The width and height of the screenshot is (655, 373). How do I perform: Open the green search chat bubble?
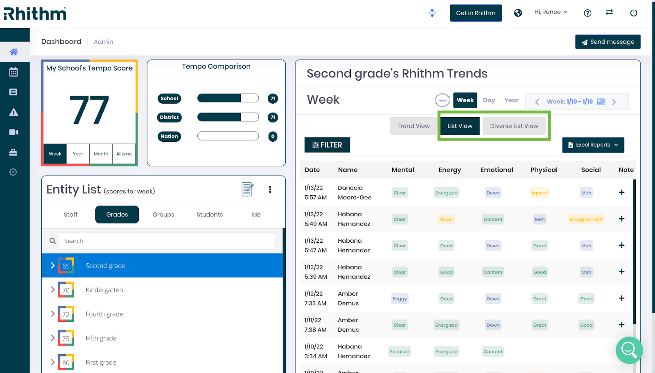point(629,350)
